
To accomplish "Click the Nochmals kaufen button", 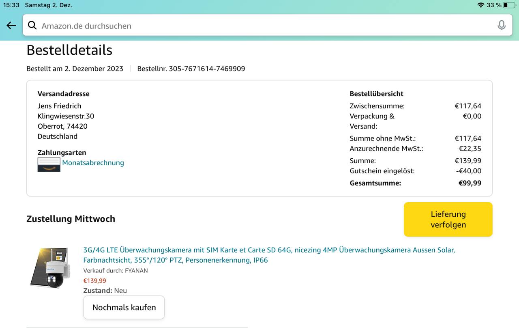I will 124,307.
